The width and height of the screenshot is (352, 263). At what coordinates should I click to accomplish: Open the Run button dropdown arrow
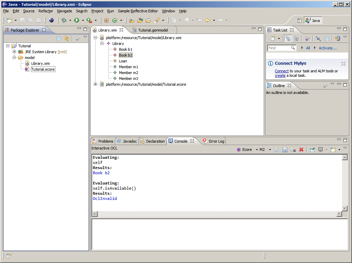click(83, 20)
